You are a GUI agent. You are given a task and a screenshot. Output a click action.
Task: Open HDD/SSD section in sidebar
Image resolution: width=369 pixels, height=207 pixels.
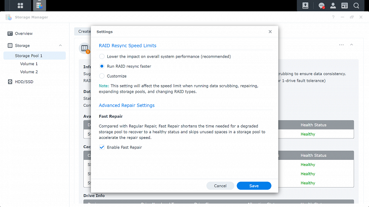pyautogui.click(x=24, y=82)
